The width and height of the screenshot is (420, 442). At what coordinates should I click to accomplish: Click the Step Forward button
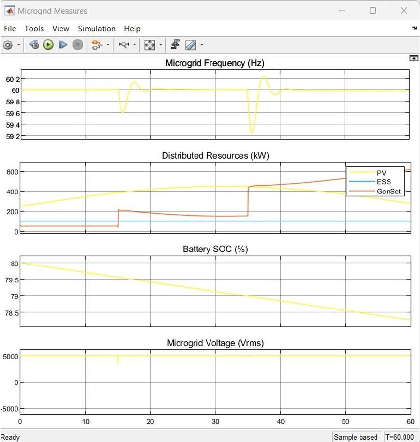(x=62, y=44)
